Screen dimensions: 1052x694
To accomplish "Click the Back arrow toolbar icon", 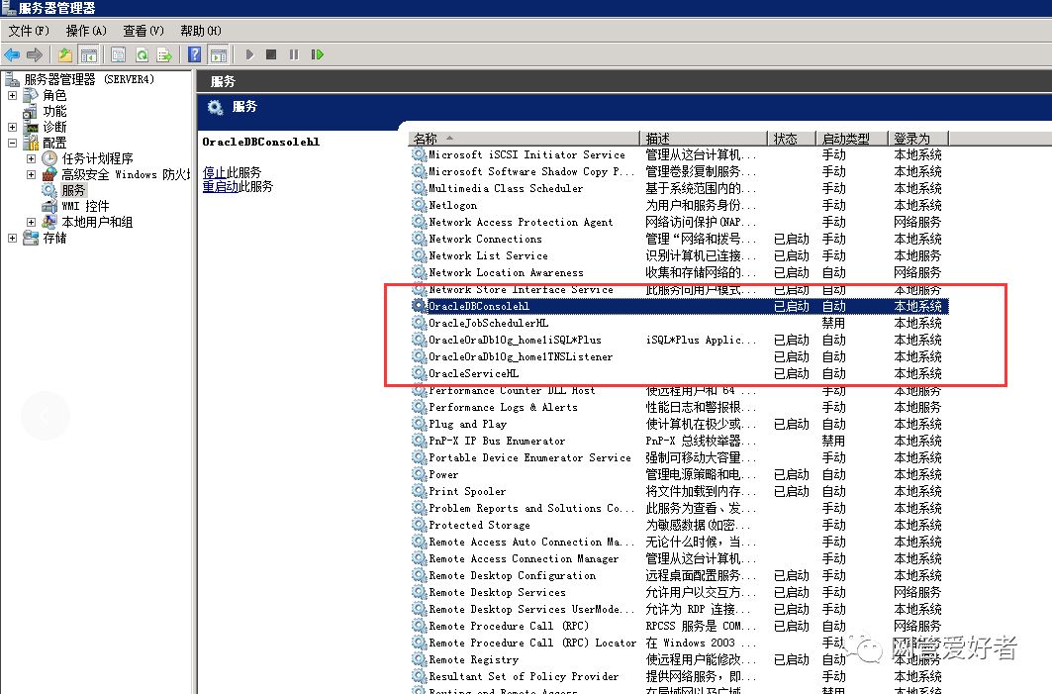I will click(12, 54).
